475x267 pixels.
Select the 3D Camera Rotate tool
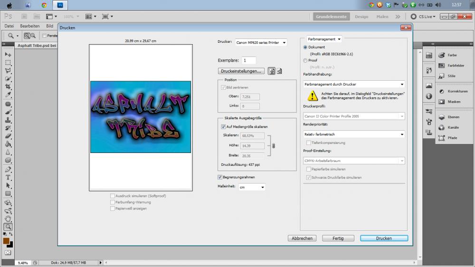tap(8, 210)
